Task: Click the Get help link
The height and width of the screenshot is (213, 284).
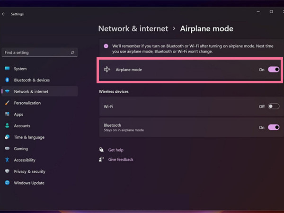Action: [x=115, y=150]
